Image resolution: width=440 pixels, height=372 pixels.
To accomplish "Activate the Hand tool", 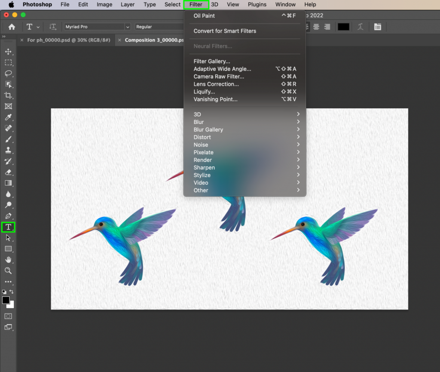I will [8, 260].
